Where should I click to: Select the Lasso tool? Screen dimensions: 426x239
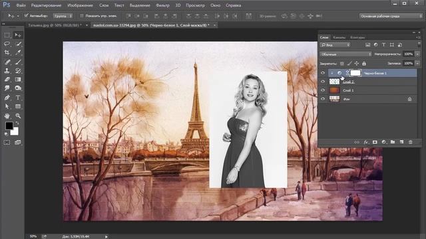tap(7, 44)
